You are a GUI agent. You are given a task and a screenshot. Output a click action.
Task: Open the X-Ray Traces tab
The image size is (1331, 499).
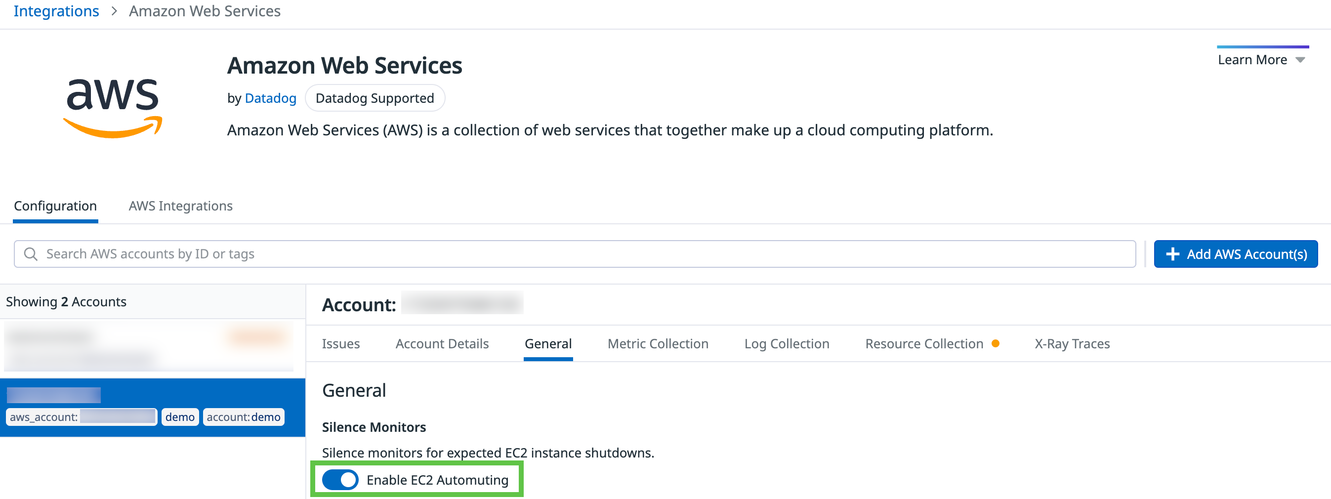[x=1072, y=343]
